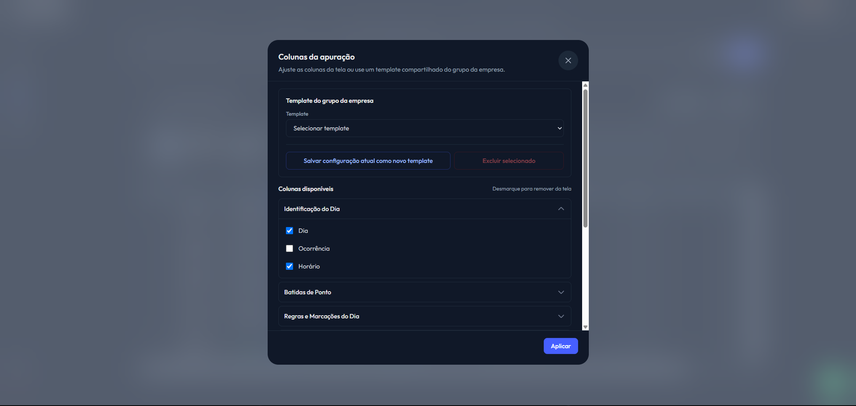Save current configuration as new template
Viewport: 856px width, 406px height.
point(368,161)
